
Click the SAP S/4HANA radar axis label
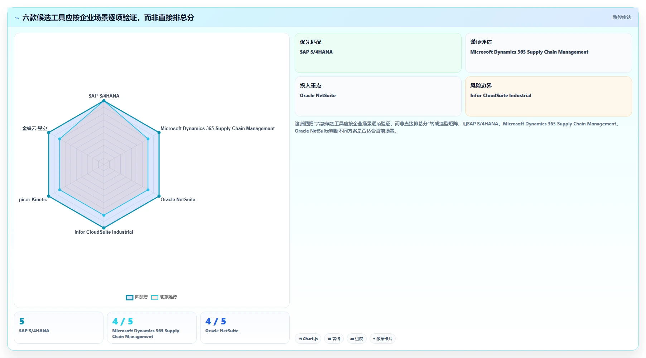(x=104, y=96)
